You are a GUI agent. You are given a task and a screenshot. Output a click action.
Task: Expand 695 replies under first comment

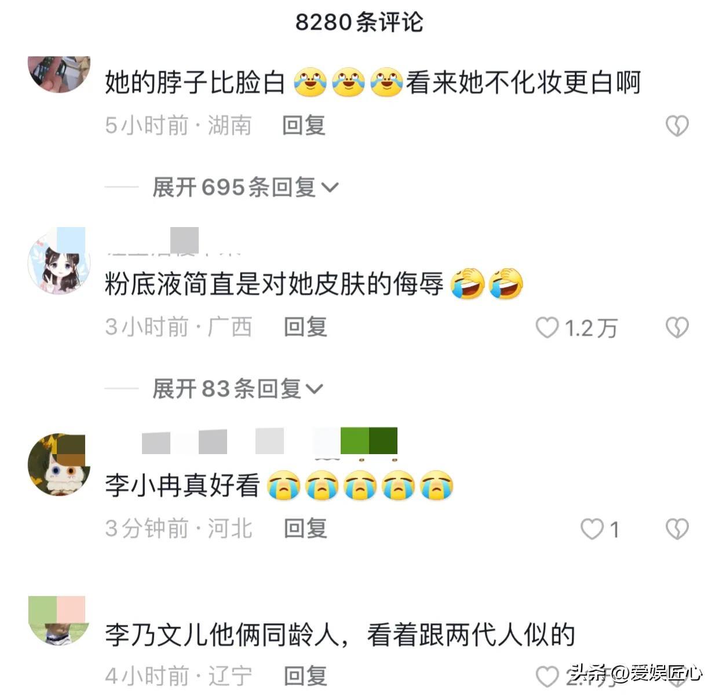pyautogui.click(x=244, y=187)
